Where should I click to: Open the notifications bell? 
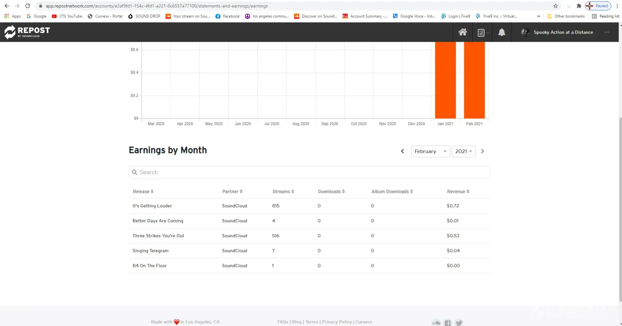coord(501,32)
